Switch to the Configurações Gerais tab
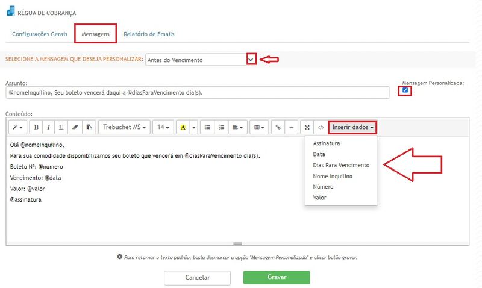 tap(40, 34)
